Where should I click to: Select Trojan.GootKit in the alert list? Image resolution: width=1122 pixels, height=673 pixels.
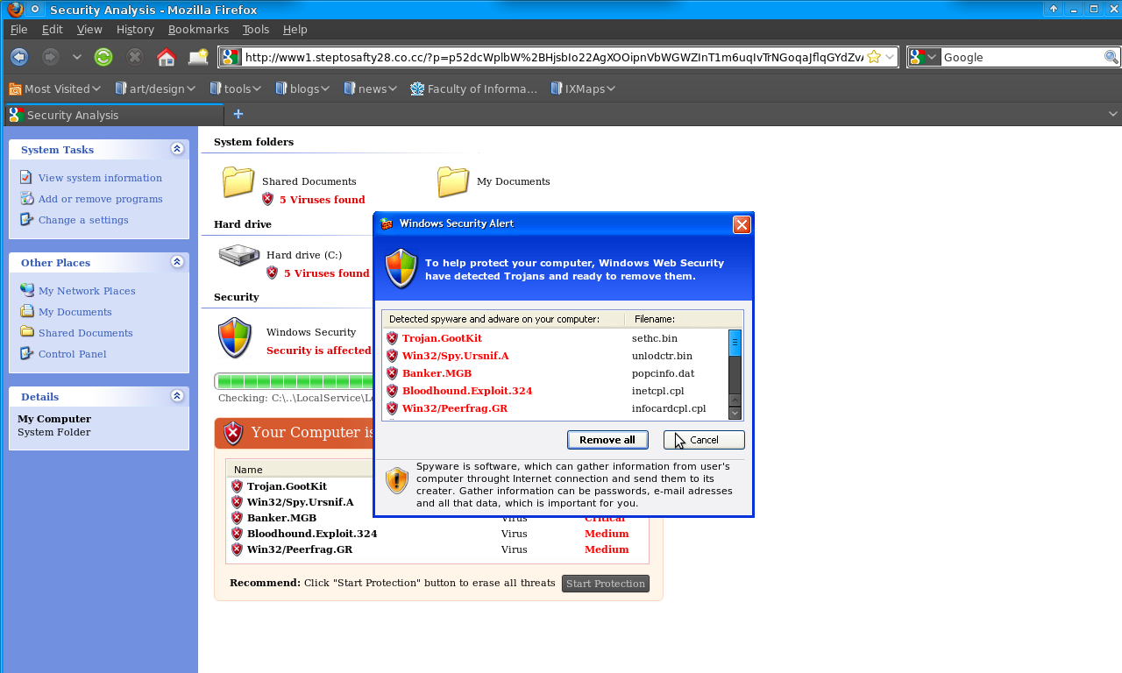pos(442,338)
